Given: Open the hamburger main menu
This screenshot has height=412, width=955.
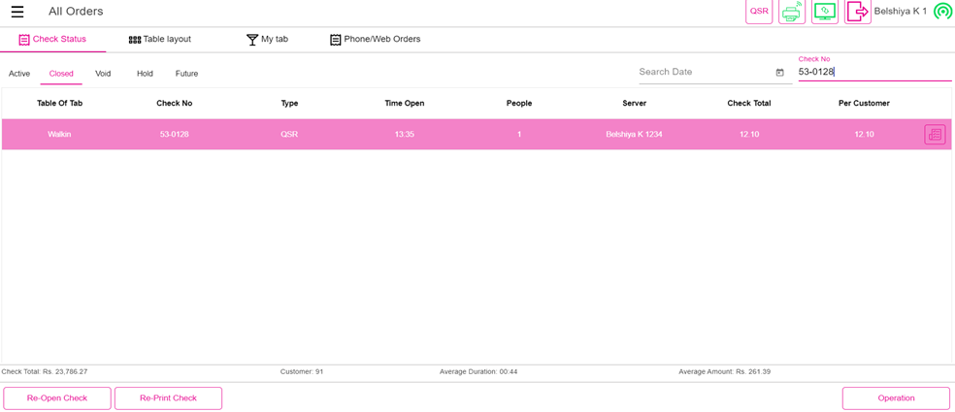Looking at the screenshot, I should coord(17,12).
